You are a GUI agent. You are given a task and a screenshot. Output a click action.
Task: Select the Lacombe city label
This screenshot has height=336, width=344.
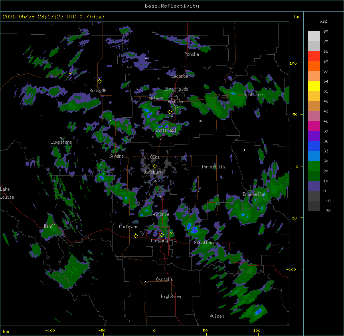coord(180,76)
